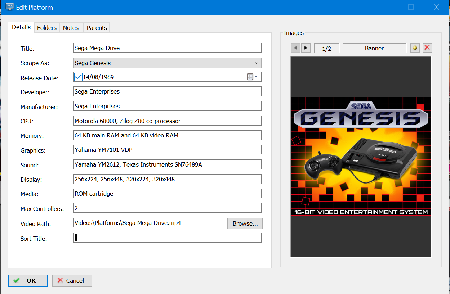Confirm changes with the OK button

[28, 281]
